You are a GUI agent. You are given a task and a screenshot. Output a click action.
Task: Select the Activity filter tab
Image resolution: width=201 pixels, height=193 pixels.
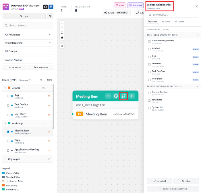166,22
